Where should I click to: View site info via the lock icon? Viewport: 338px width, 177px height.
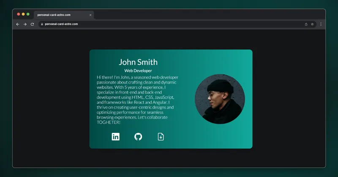(x=42, y=24)
